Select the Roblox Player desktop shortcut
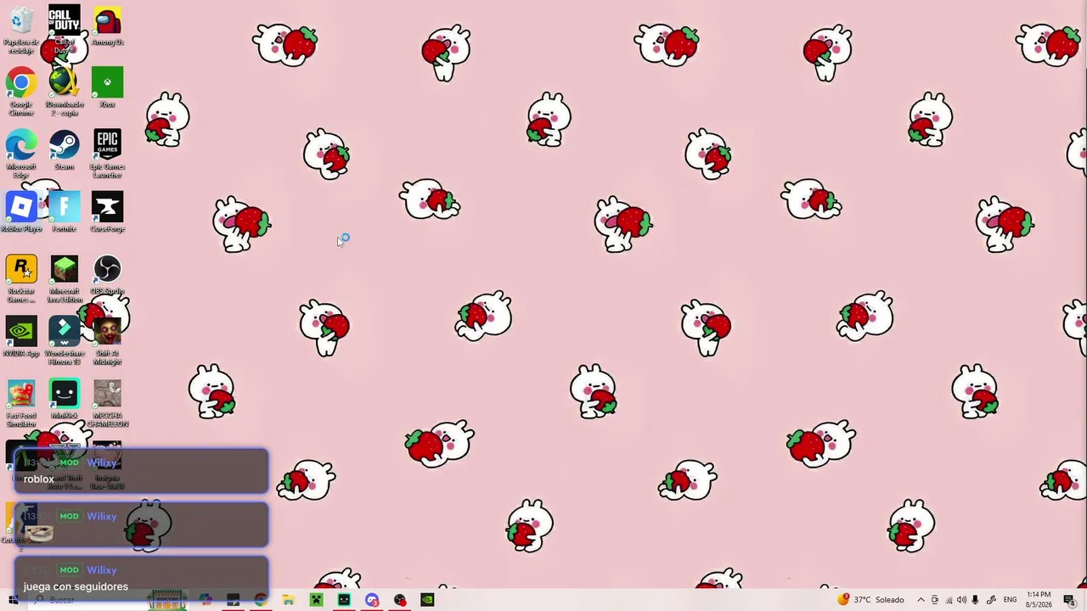Viewport: 1087px width, 611px height. (x=21, y=212)
